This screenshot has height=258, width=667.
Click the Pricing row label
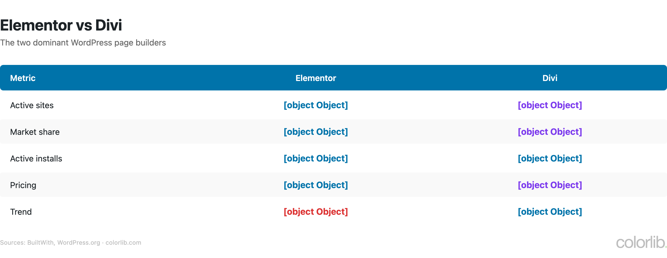click(x=23, y=185)
